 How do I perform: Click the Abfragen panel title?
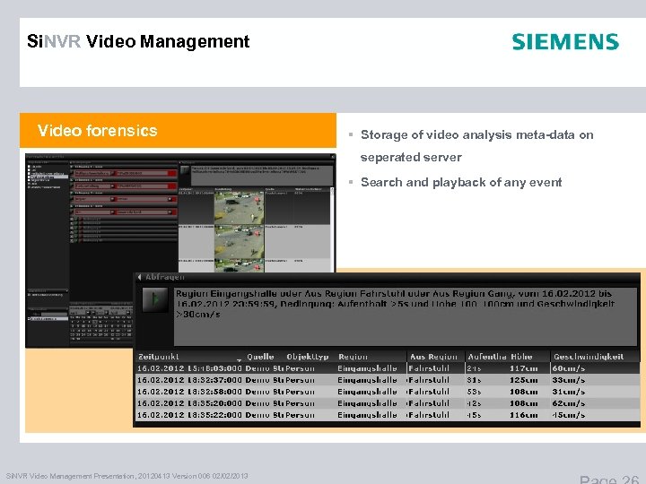tap(165, 277)
